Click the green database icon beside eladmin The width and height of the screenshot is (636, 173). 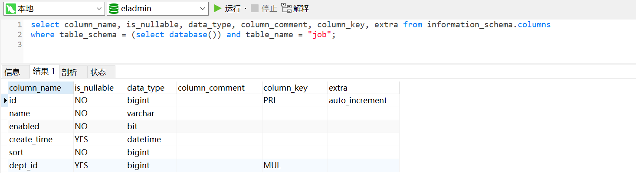(x=114, y=8)
